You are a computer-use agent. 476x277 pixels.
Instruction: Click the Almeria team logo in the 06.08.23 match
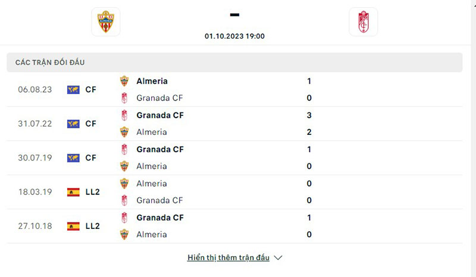[x=124, y=81]
